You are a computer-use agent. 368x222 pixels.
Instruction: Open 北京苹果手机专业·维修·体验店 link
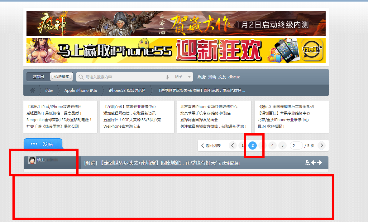pos(206,113)
